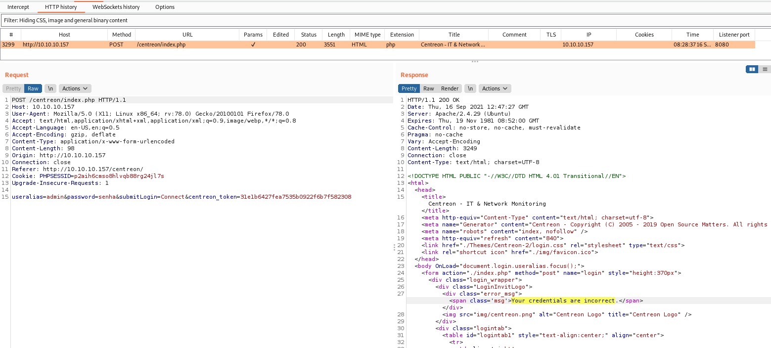Click the meta Generator line in Response
This screenshot has height=348, width=771.
click(594, 224)
